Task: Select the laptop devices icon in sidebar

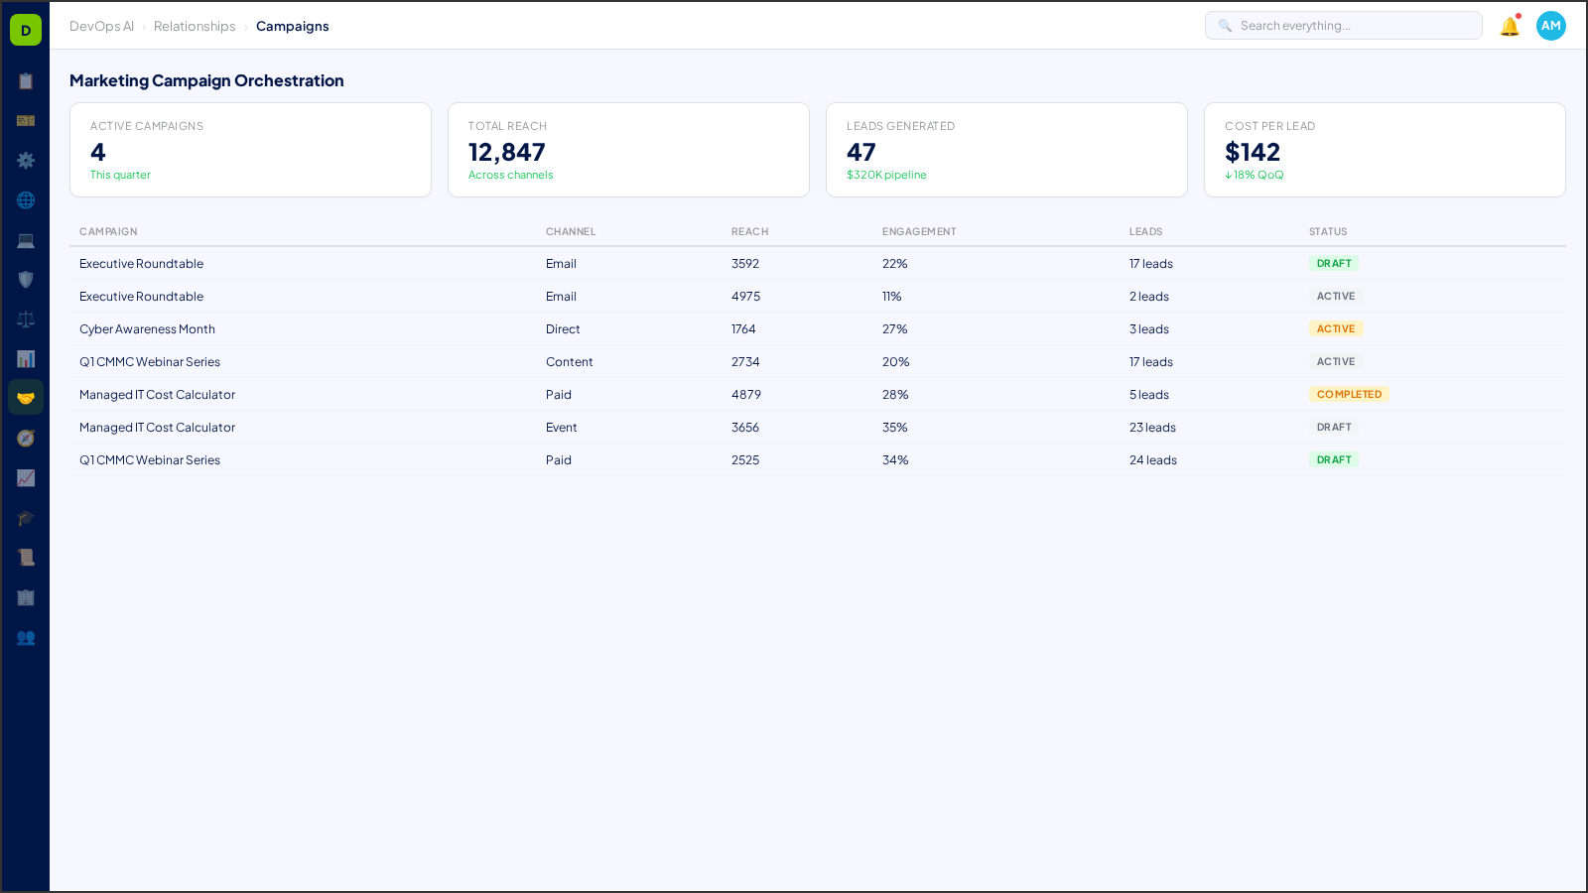Action: 26,240
